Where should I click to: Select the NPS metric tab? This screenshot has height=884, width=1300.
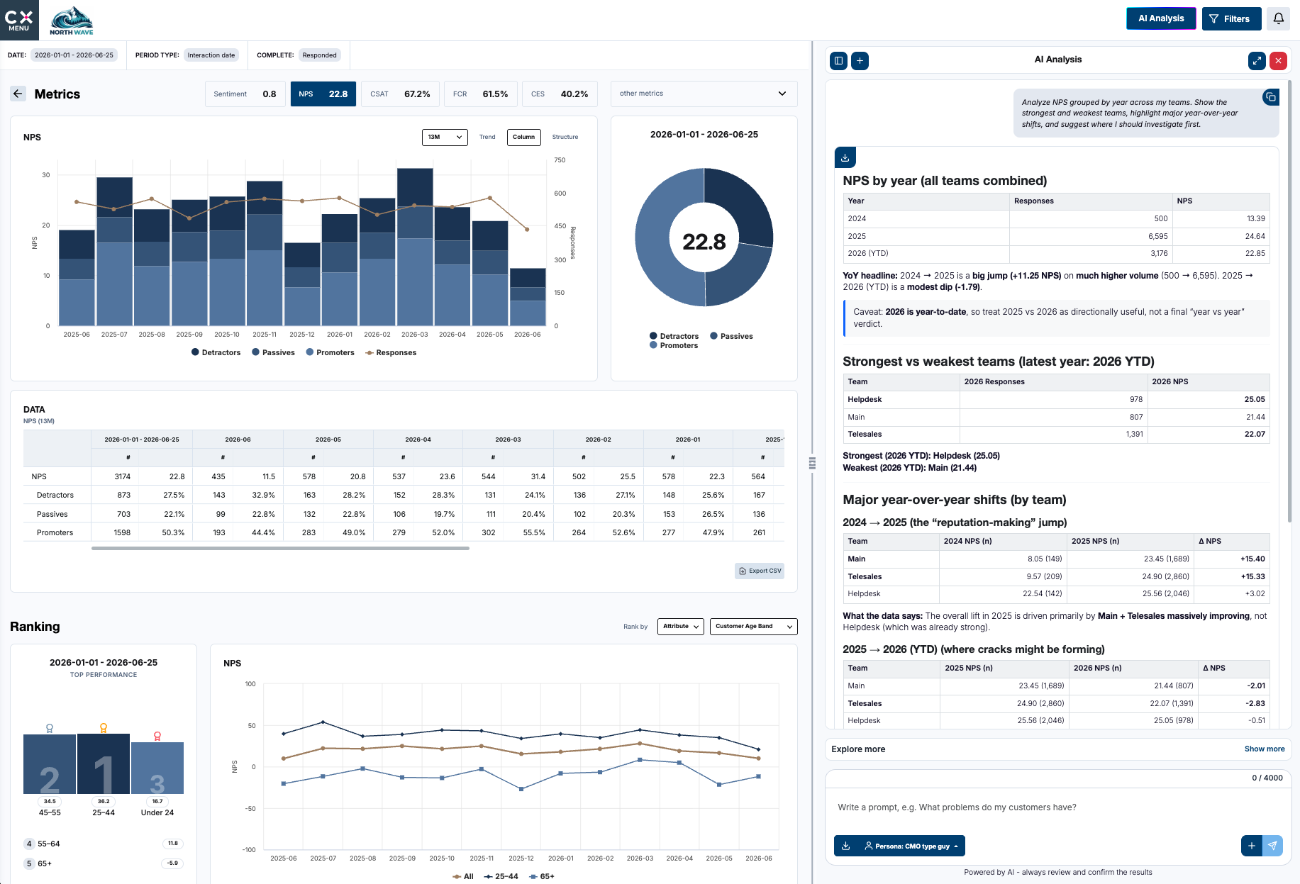click(323, 94)
